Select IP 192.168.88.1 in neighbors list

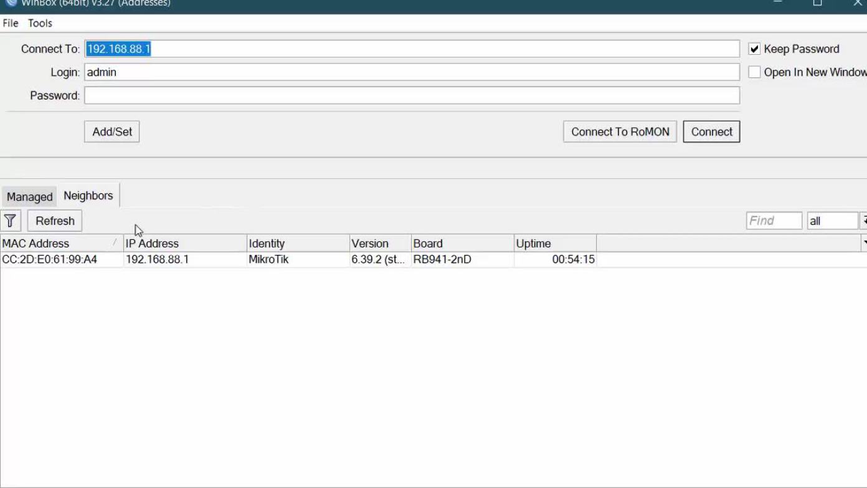click(x=157, y=259)
